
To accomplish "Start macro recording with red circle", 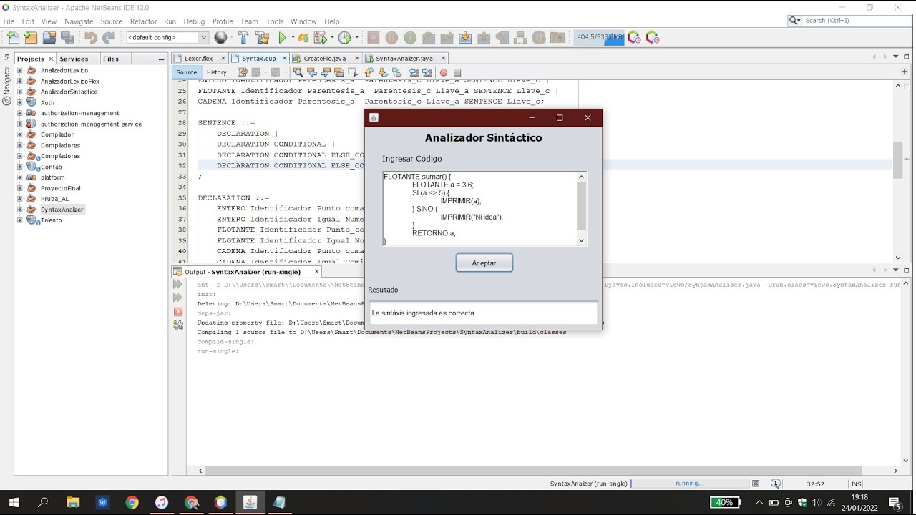I will 444,72.
